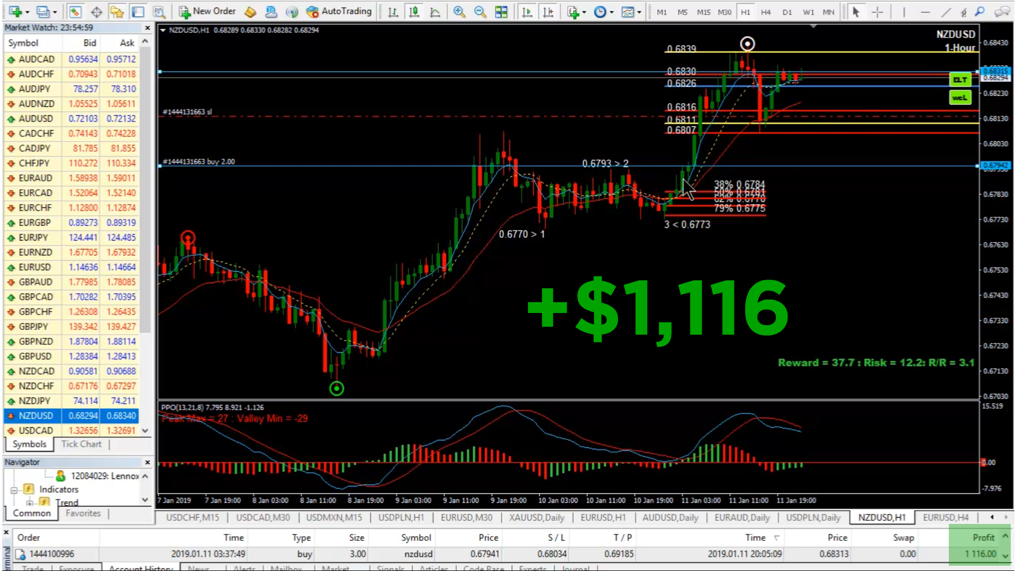Open the search magnifier icon
1016x571 pixels.
tap(979, 11)
